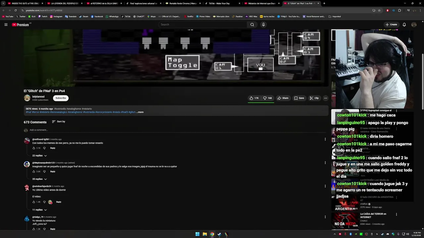Image resolution: width=424 pixels, height=238 pixels.
Task: Go to the YouTube Premium home logo
Action: [x=21, y=25]
